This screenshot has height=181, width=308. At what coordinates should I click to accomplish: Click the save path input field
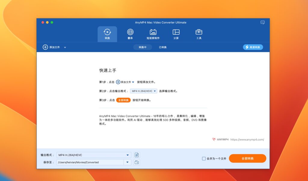point(90,162)
